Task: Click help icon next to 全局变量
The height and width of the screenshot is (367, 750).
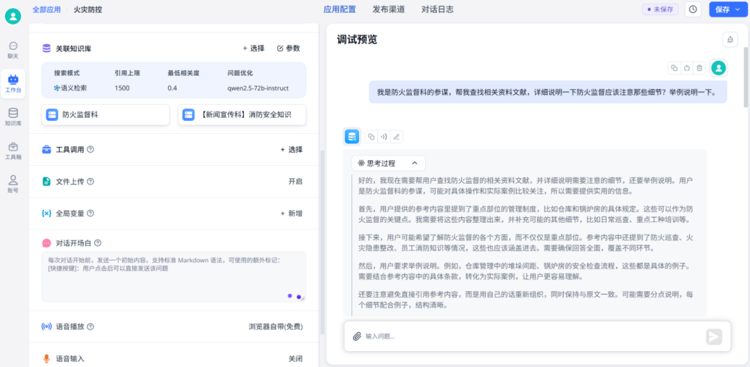Action: pos(90,213)
